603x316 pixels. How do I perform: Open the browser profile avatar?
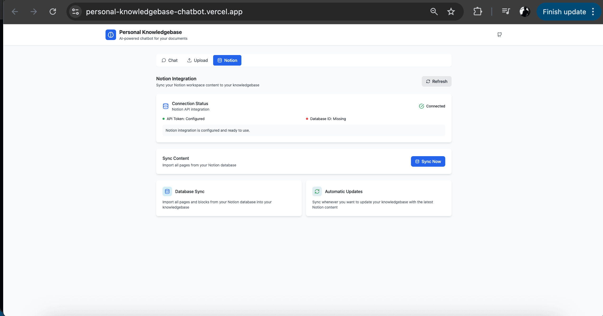pos(525,12)
